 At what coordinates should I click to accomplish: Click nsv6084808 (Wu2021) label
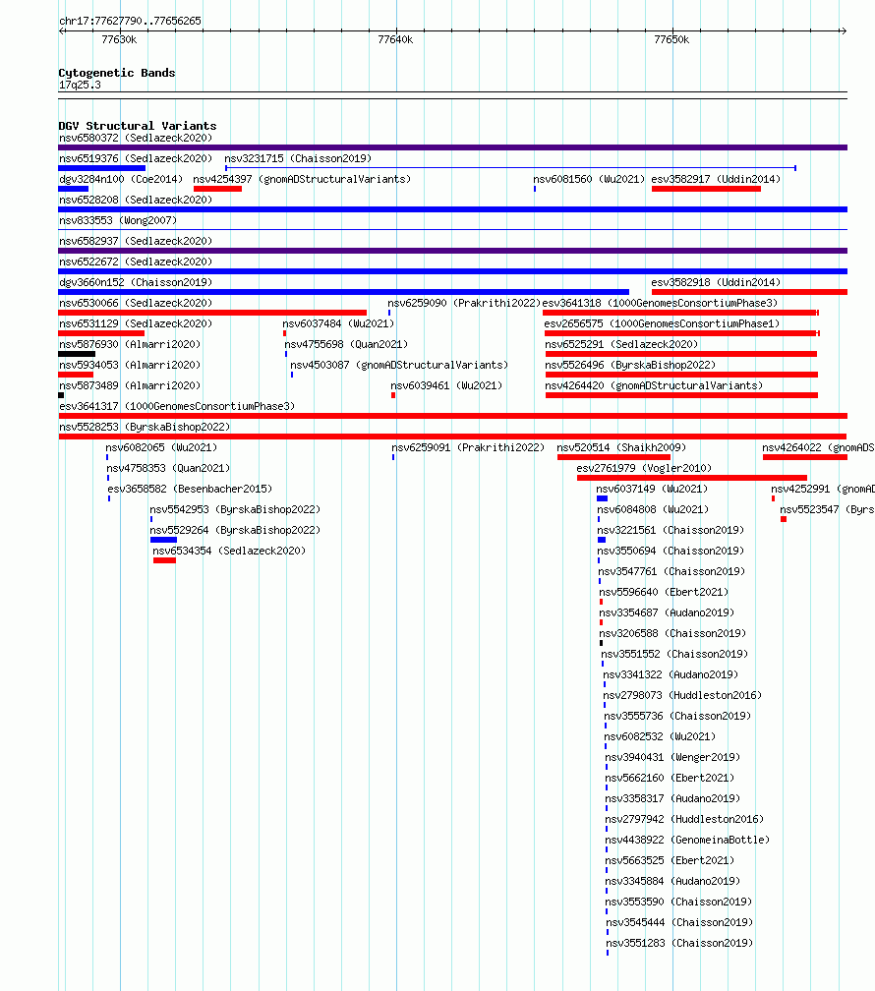653,509
